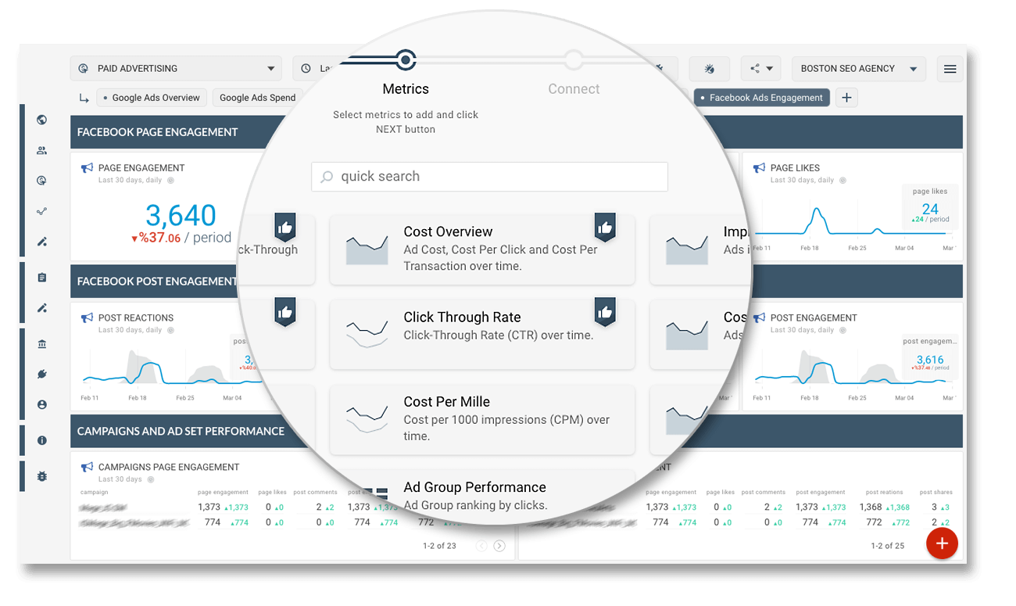The height and width of the screenshot is (606, 1016).
Task: Click the Connect step progress marker
Action: click(x=574, y=59)
